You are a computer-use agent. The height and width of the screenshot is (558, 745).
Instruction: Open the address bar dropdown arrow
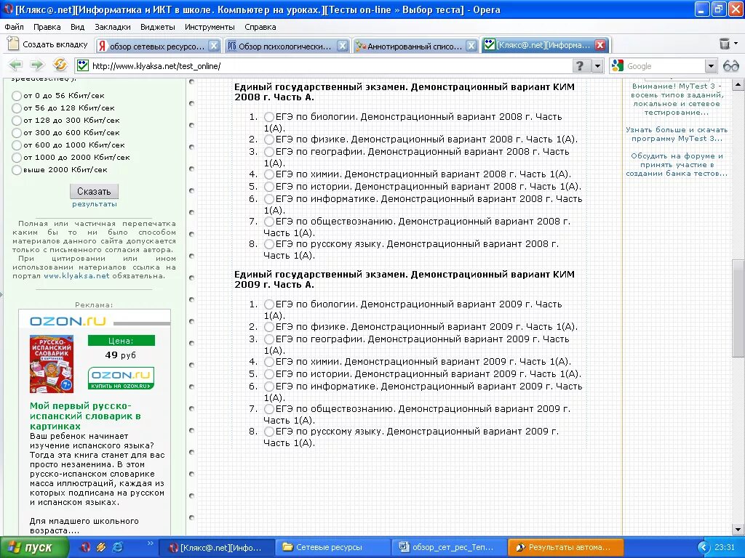598,66
